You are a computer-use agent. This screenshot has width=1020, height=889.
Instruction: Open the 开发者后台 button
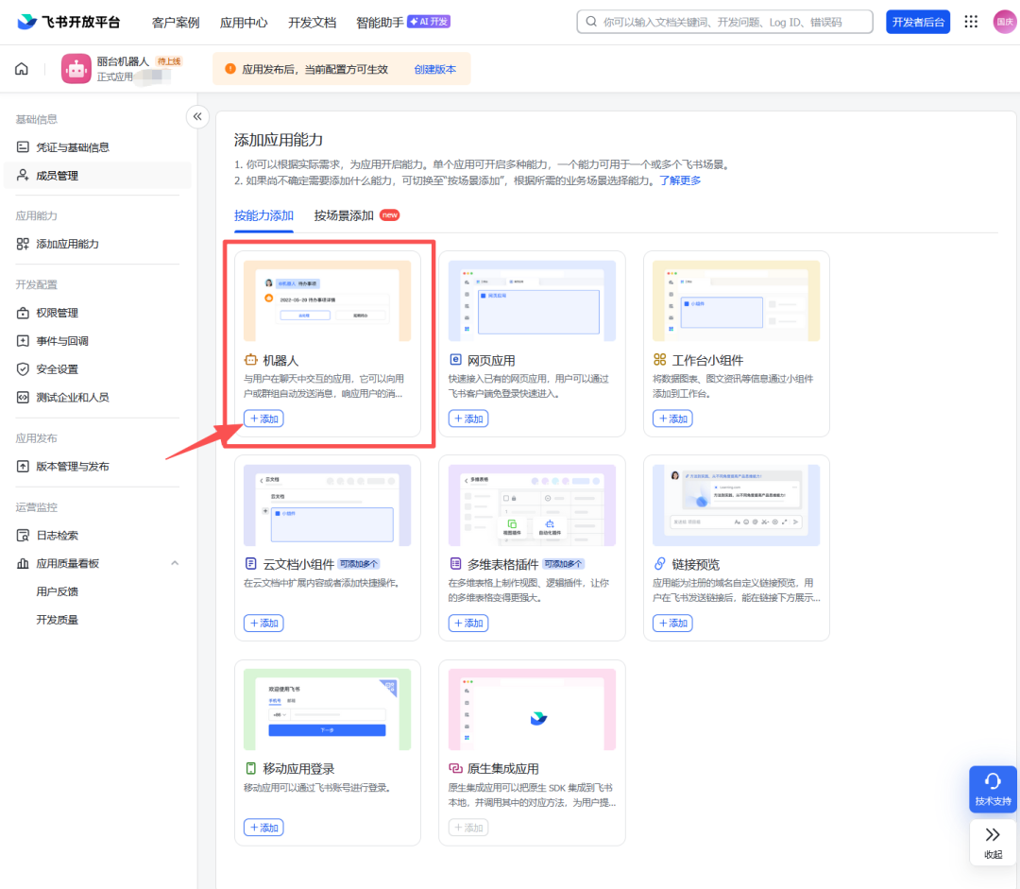(918, 22)
